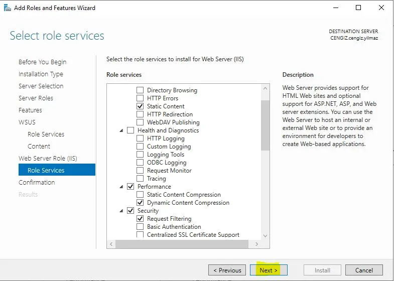Viewport: 394px width, 281px height.
Task: Check the Basic Authentication option
Action: (x=140, y=227)
